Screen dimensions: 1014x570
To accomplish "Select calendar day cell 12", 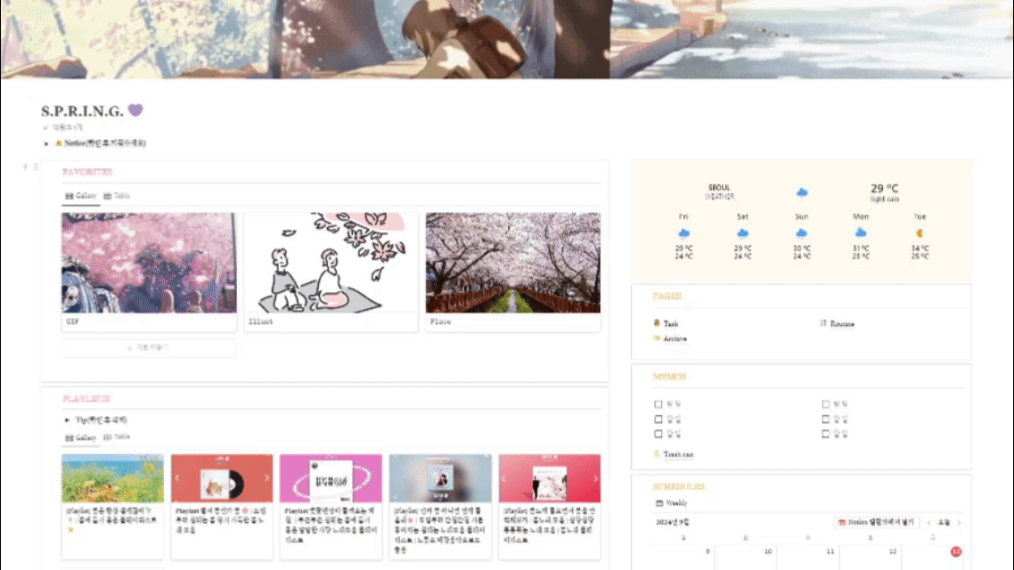I will click(x=870, y=558).
